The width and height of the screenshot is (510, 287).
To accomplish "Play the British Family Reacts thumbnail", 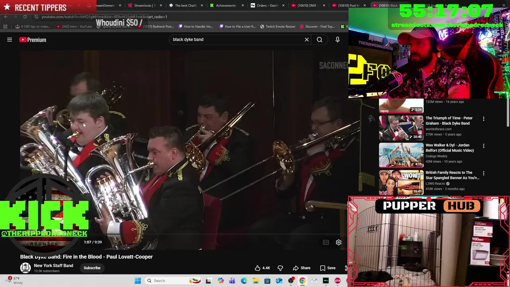I will (401, 182).
